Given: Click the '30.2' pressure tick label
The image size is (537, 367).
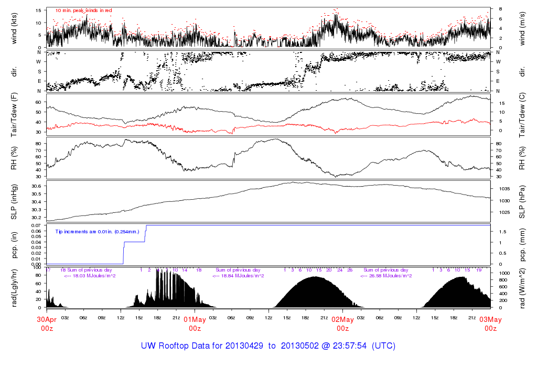Looking at the screenshot, I should pos(37,218).
